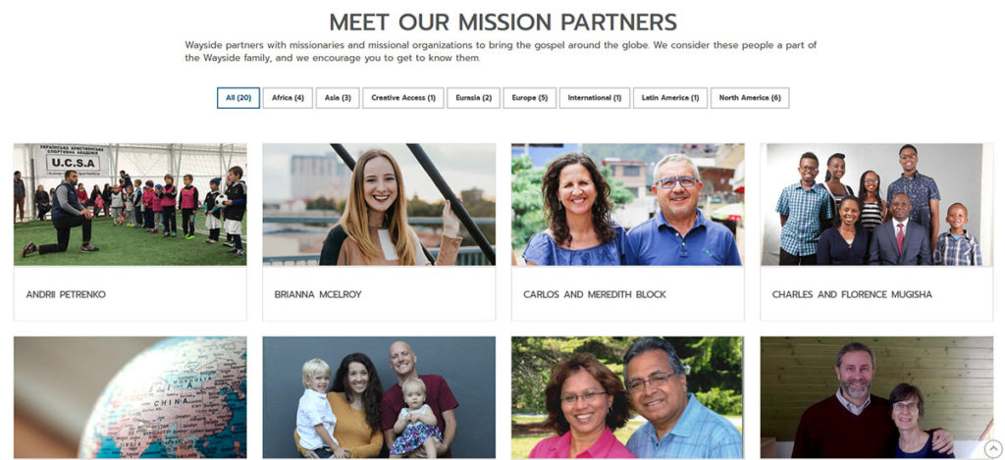The width and height of the screenshot is (1005, 460).
Task: Open the globe map partner card
Action: tap(131, 397)
